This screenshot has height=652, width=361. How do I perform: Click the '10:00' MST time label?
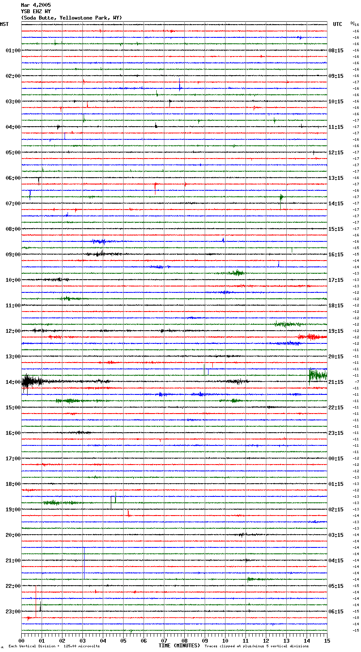coord(13,280)
